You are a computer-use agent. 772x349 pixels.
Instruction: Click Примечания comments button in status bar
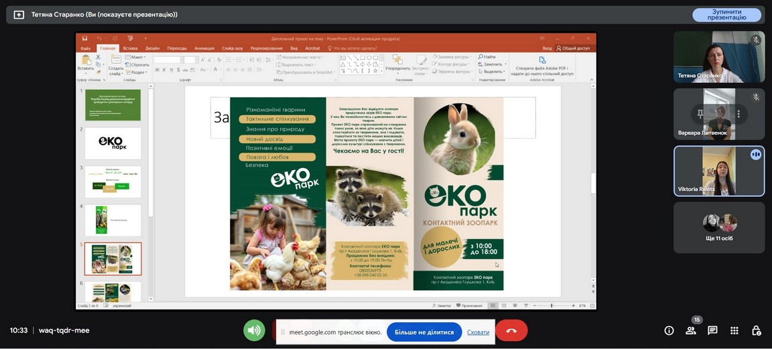click(x=469, y=305)
